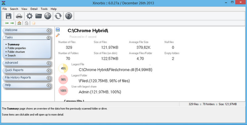Click the globe toolbar icon
Image resolution: width=247 pixels, height=125 pixels.
point(48,16)
